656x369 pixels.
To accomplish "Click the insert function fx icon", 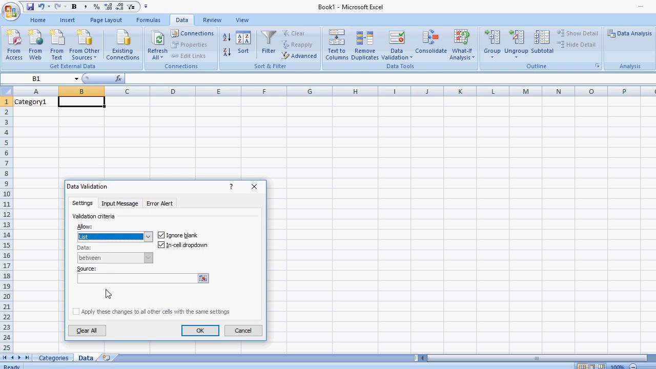I will (x=118, y=78).
